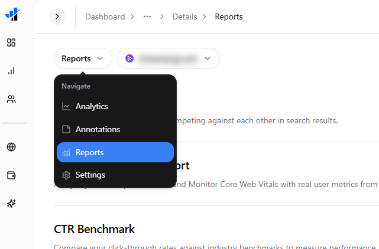Open the site selector dropdown chevron
The height and width of the screenshot is (249, 379).
208,58
